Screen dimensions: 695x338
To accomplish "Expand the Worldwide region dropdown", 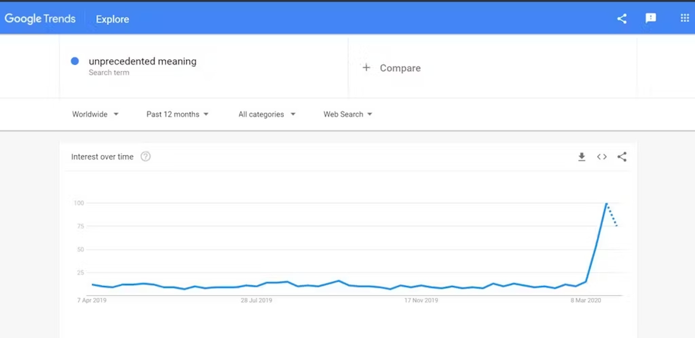I will pos(95,114).
